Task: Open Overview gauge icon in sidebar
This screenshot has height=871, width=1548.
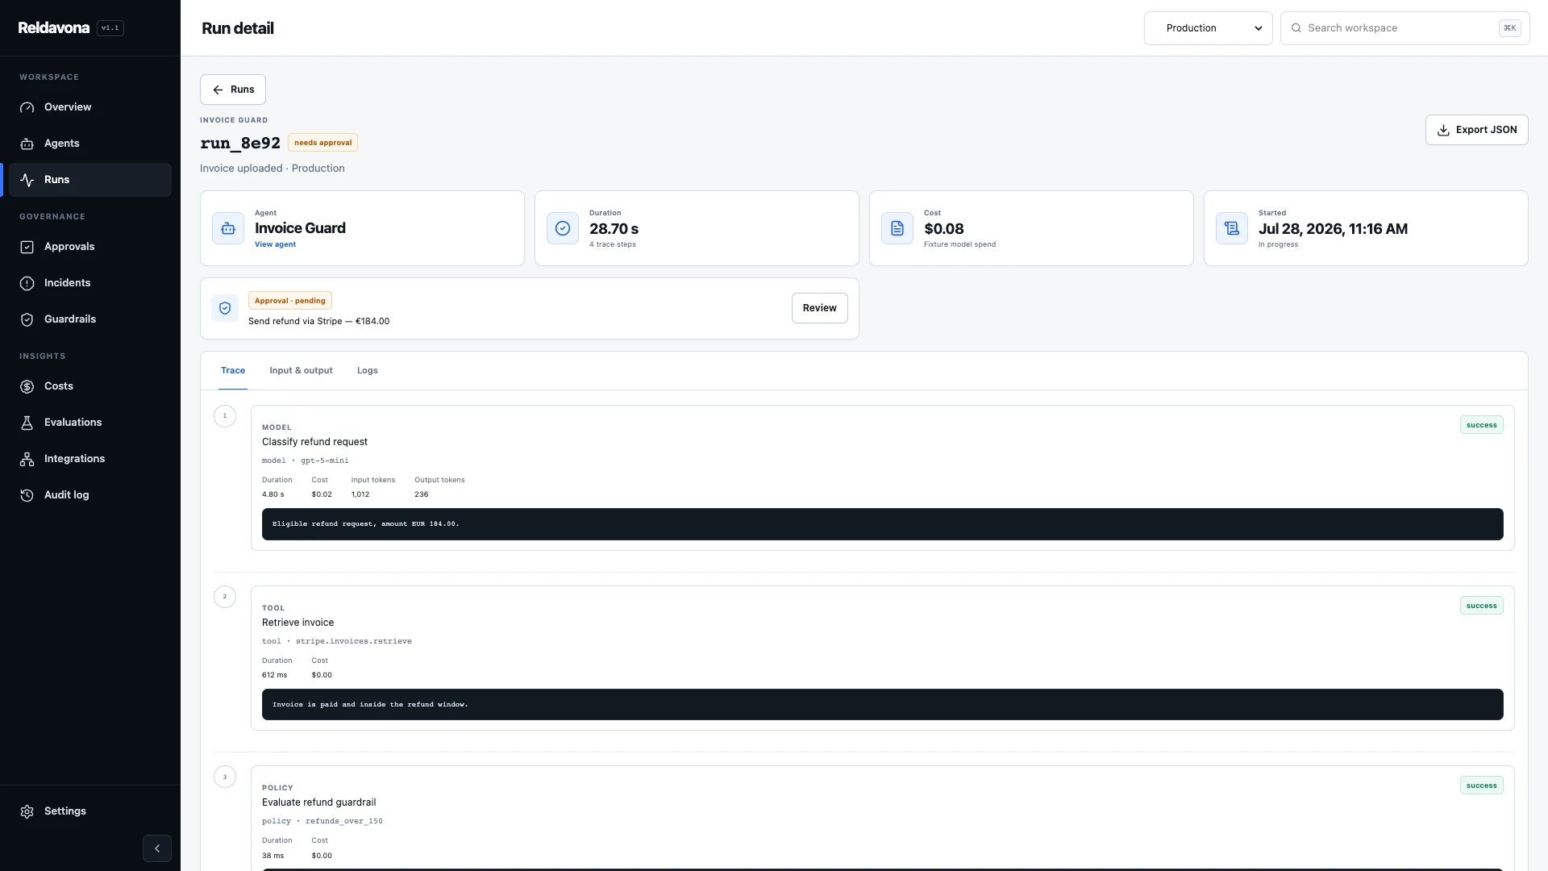Action: pyautogui.click(x=27, y=107)
